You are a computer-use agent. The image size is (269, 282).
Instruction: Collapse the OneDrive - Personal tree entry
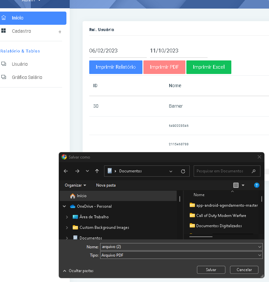[x=64, y=206]
